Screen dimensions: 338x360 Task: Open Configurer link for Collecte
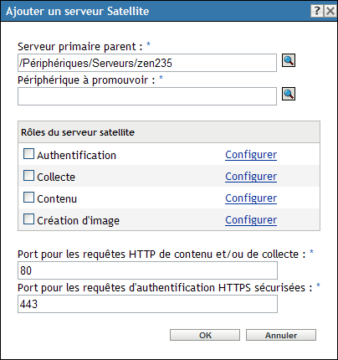point(251,177)
